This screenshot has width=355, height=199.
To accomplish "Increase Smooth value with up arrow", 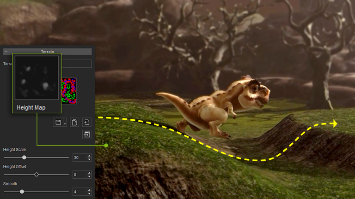I will (89, 190).
